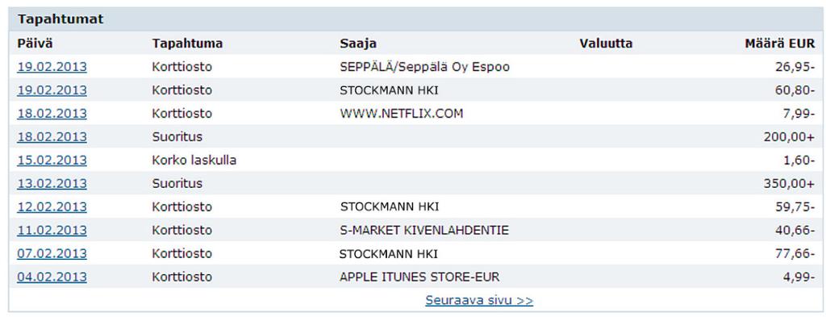The height and width of the screenshot is (317, 826).
Task: Open the 19.02.2013 date for the Seppälä purchase
Action: [52, 68]
